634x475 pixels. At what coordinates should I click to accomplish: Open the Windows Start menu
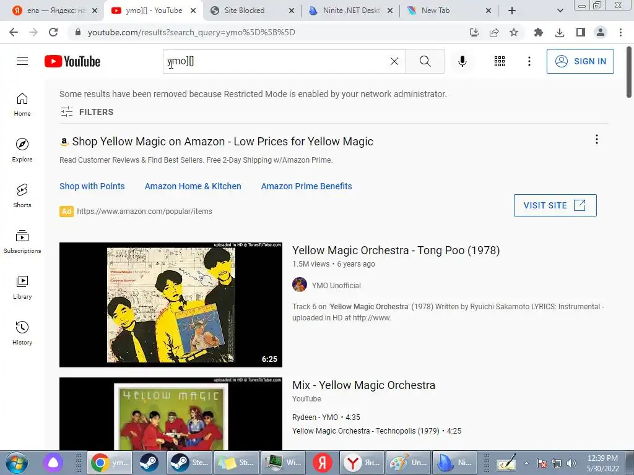pyautogui.click(x=17, y=463)
